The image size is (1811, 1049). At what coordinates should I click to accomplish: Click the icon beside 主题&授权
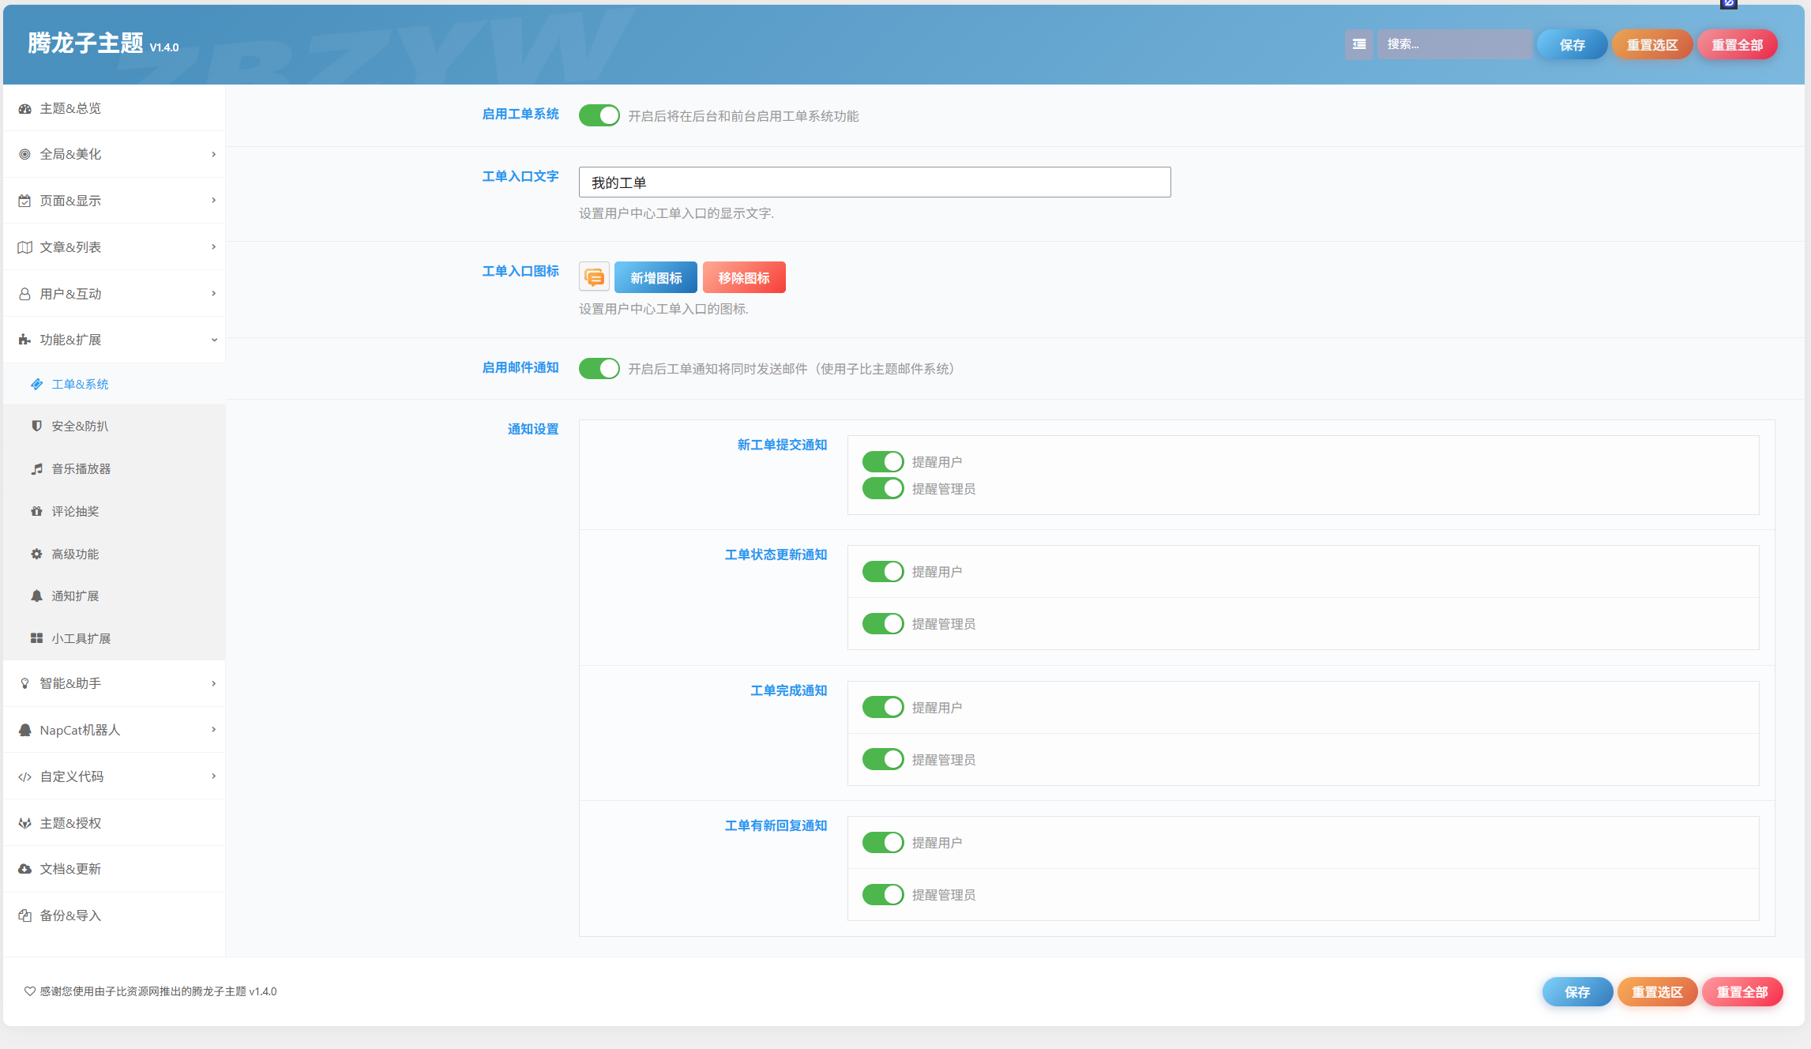tap(25, 823)
